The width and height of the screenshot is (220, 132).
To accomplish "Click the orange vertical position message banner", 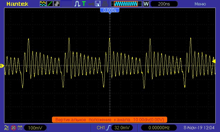I will click(109, 120).
